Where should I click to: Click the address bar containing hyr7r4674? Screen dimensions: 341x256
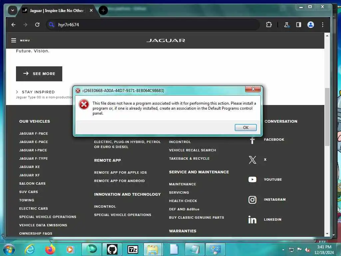point(153,25)
